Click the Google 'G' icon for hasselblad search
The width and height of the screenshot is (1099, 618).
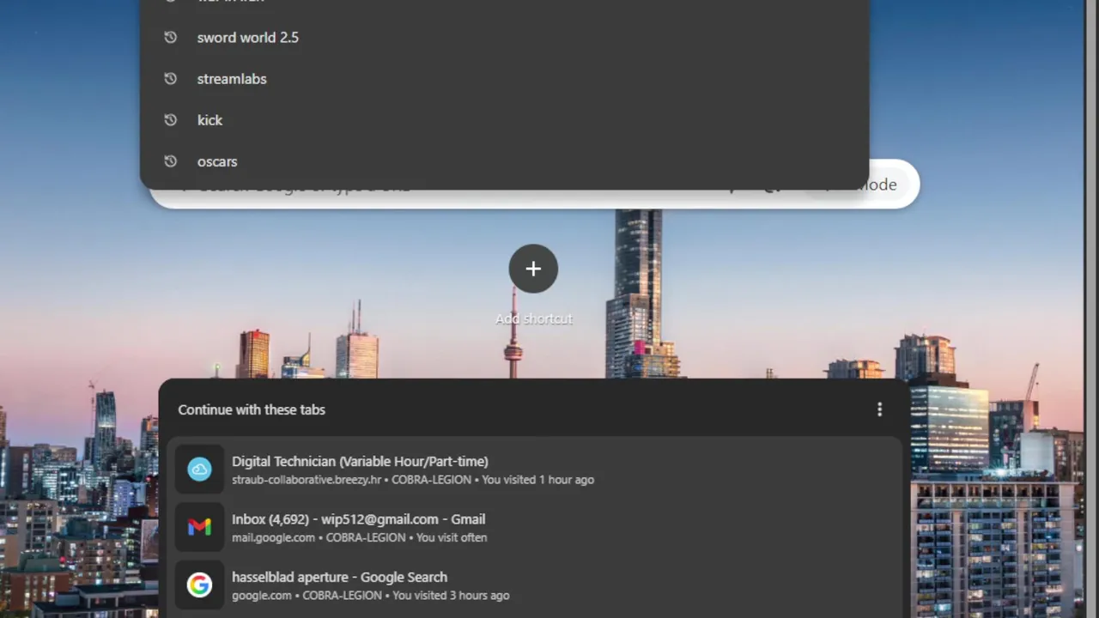point(199,585)
